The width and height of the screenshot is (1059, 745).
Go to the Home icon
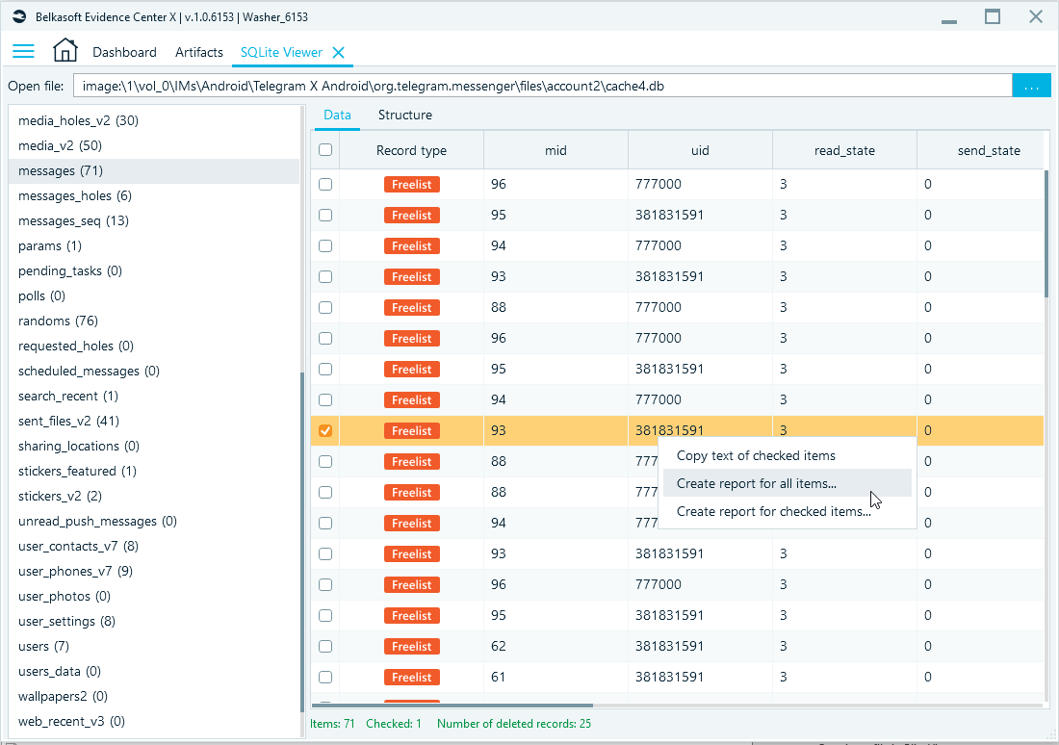point(65,51)
